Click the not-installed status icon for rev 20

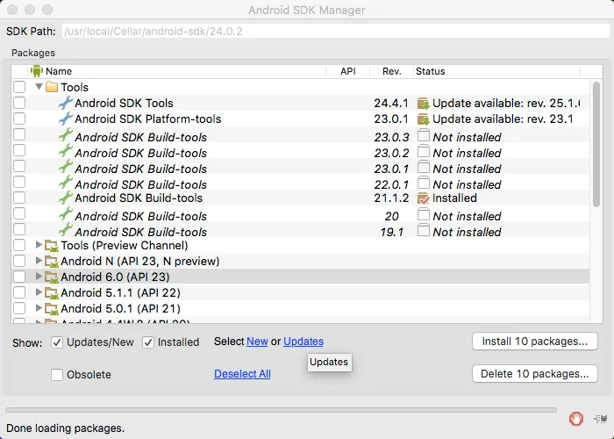(424, 214)
